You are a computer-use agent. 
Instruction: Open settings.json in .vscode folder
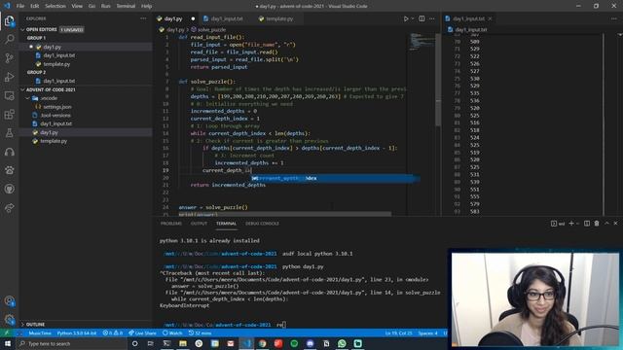click(87, 107)
